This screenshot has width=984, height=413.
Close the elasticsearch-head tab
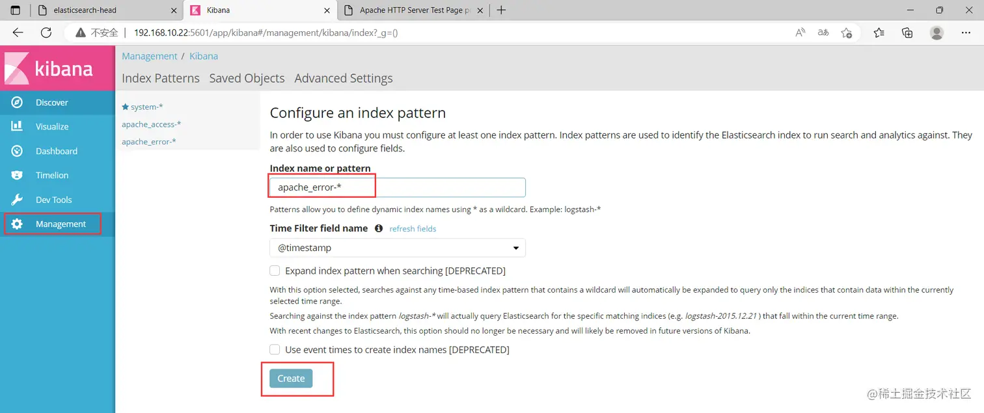172,10
